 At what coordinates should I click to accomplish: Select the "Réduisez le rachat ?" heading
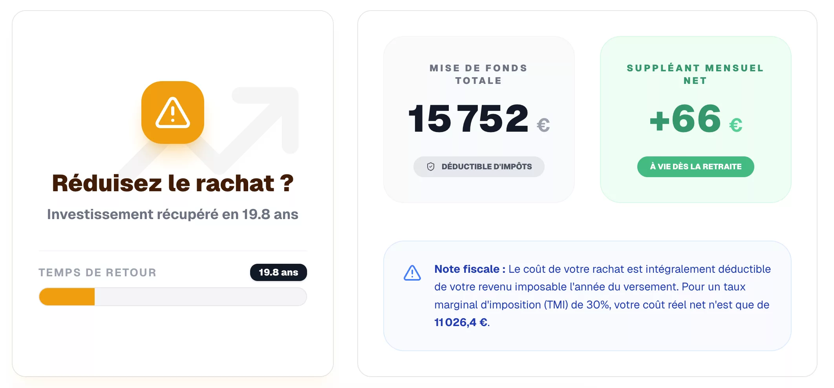tap(173, 183)
